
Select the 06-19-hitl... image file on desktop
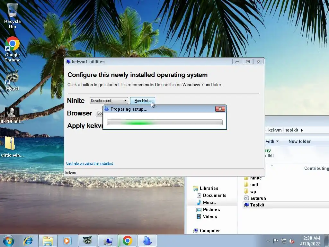pyautogui.click(x=12, y=115)
